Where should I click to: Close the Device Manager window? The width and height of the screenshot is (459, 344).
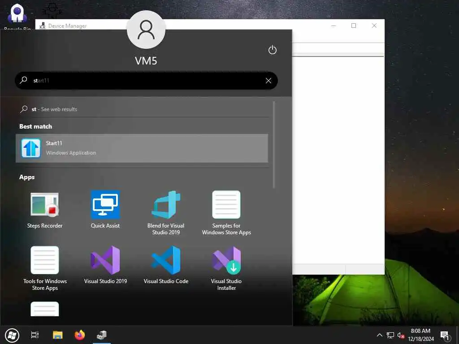[x=374, y=26]
